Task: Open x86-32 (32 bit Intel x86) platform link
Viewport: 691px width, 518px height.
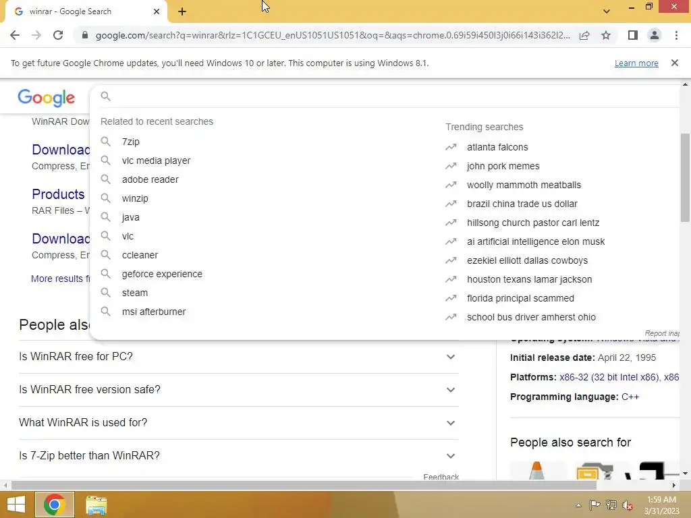Action: 609,378
